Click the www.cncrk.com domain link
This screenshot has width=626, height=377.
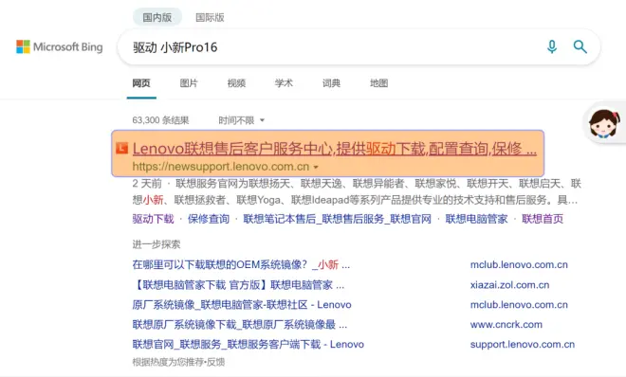[x=506, y=324]
